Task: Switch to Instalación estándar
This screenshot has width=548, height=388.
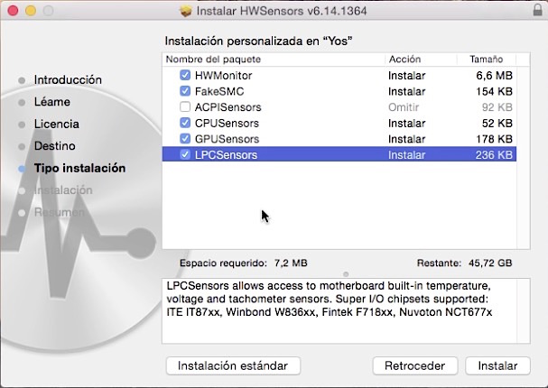Action: 233,365
